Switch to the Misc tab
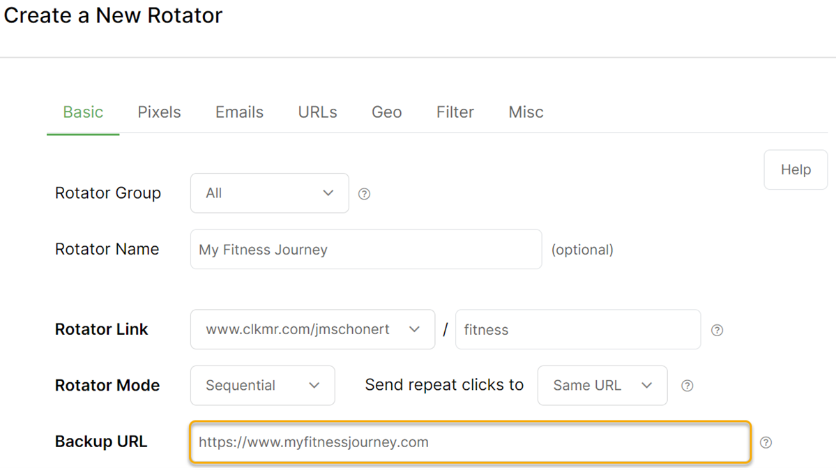Screen dimensions: 836x475 [x=526, y=112]
